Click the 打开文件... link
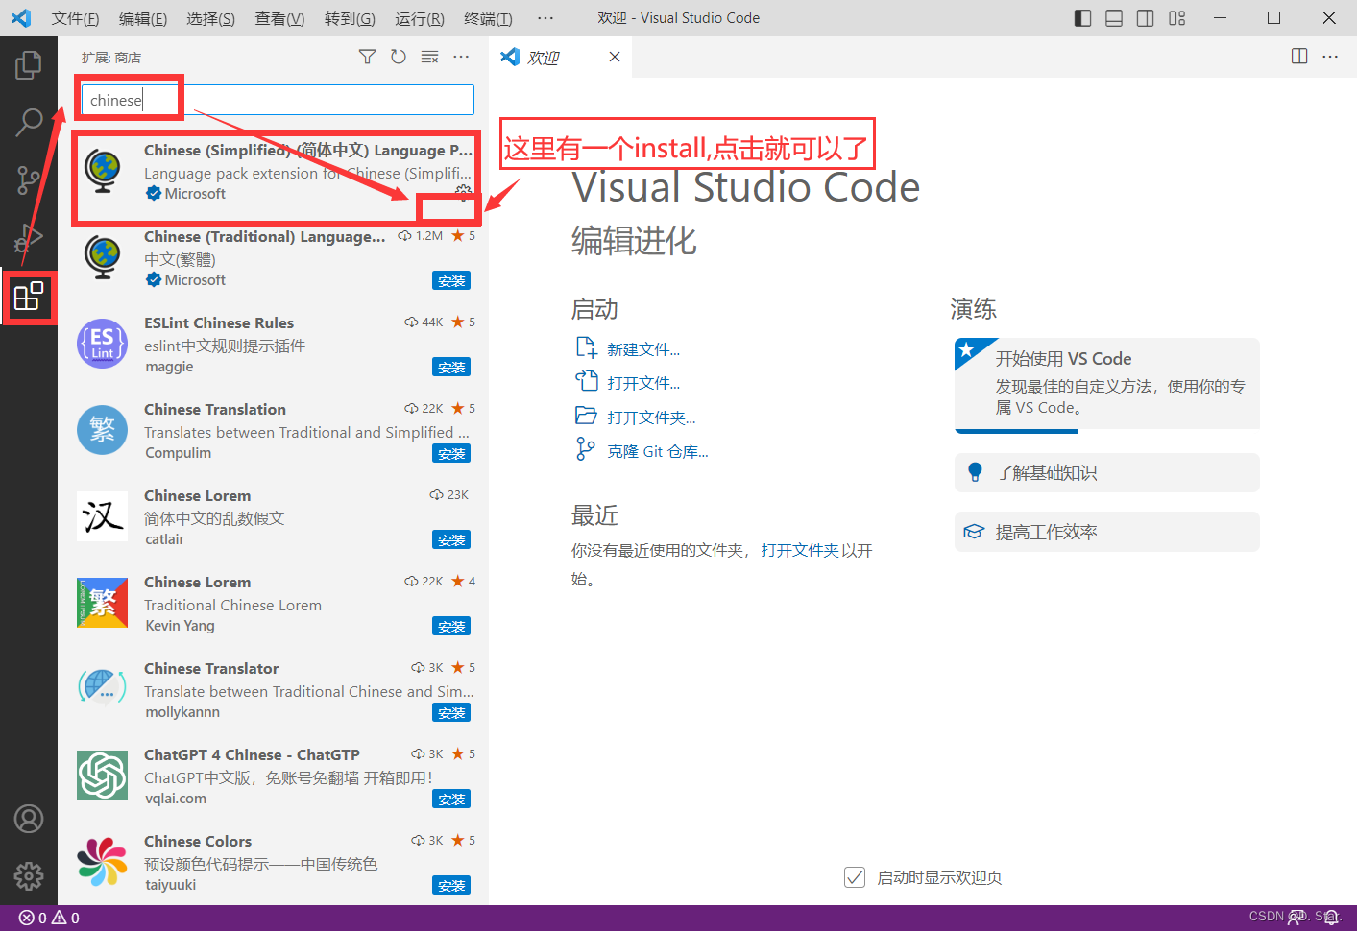Image resolution: width=1357 pixels, height=931 pixels. click(643, 383)
